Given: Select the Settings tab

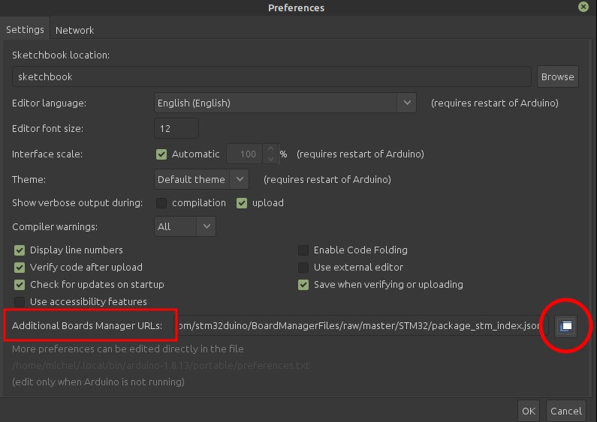Looking at the screenshot, I should 25,30.
